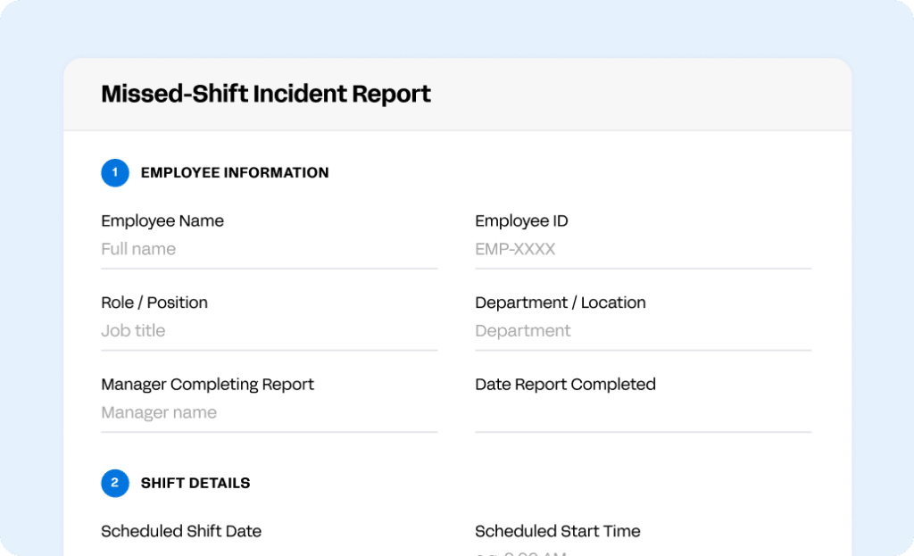Screen dimensions: 914x556
Task: Click the Scheduled Start Time field
Action: point(643,552)
